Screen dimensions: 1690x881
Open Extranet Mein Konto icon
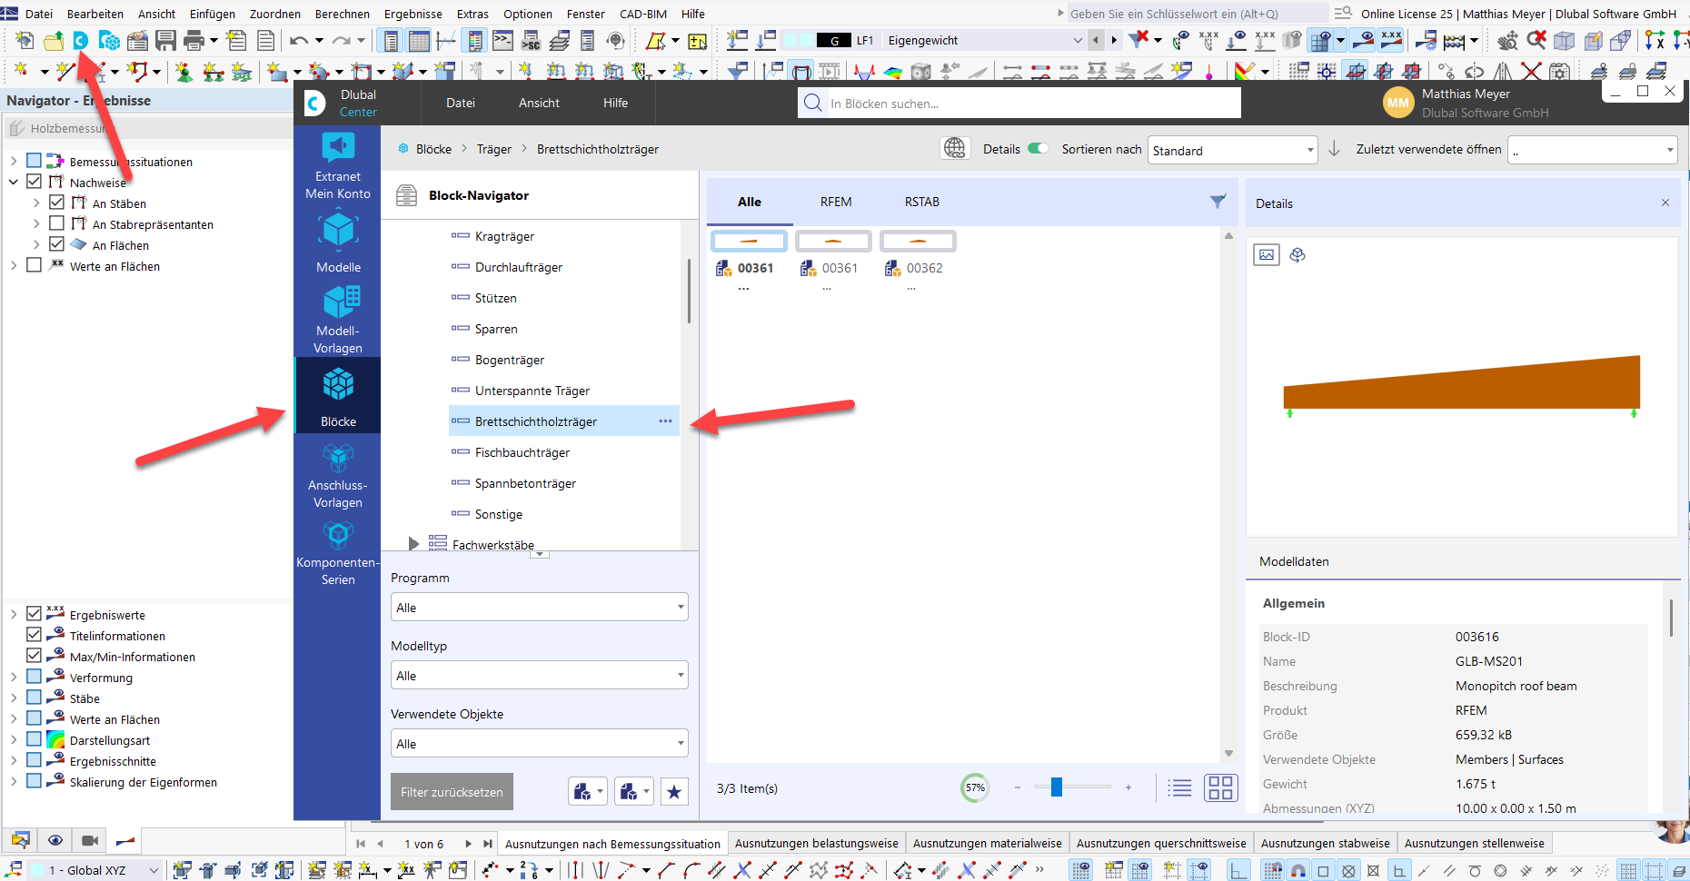338,163
